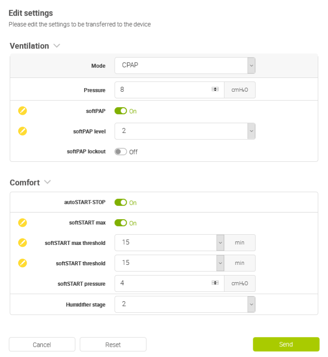Switch off softSTART max toggle
Image resolution: width=328 pixels, height=357 pixels.
point(120,223)
